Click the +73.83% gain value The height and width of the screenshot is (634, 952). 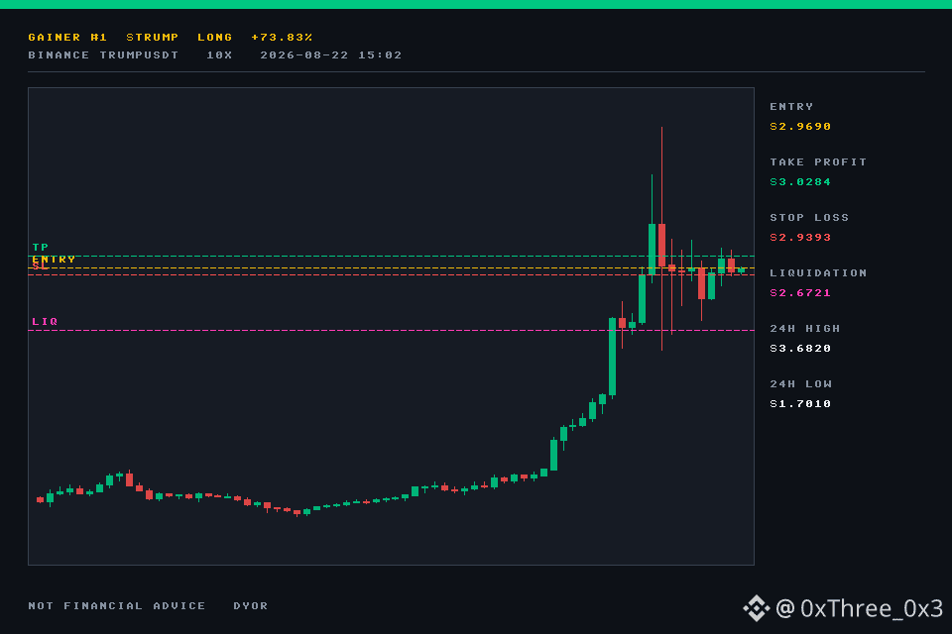pos(282,38)
